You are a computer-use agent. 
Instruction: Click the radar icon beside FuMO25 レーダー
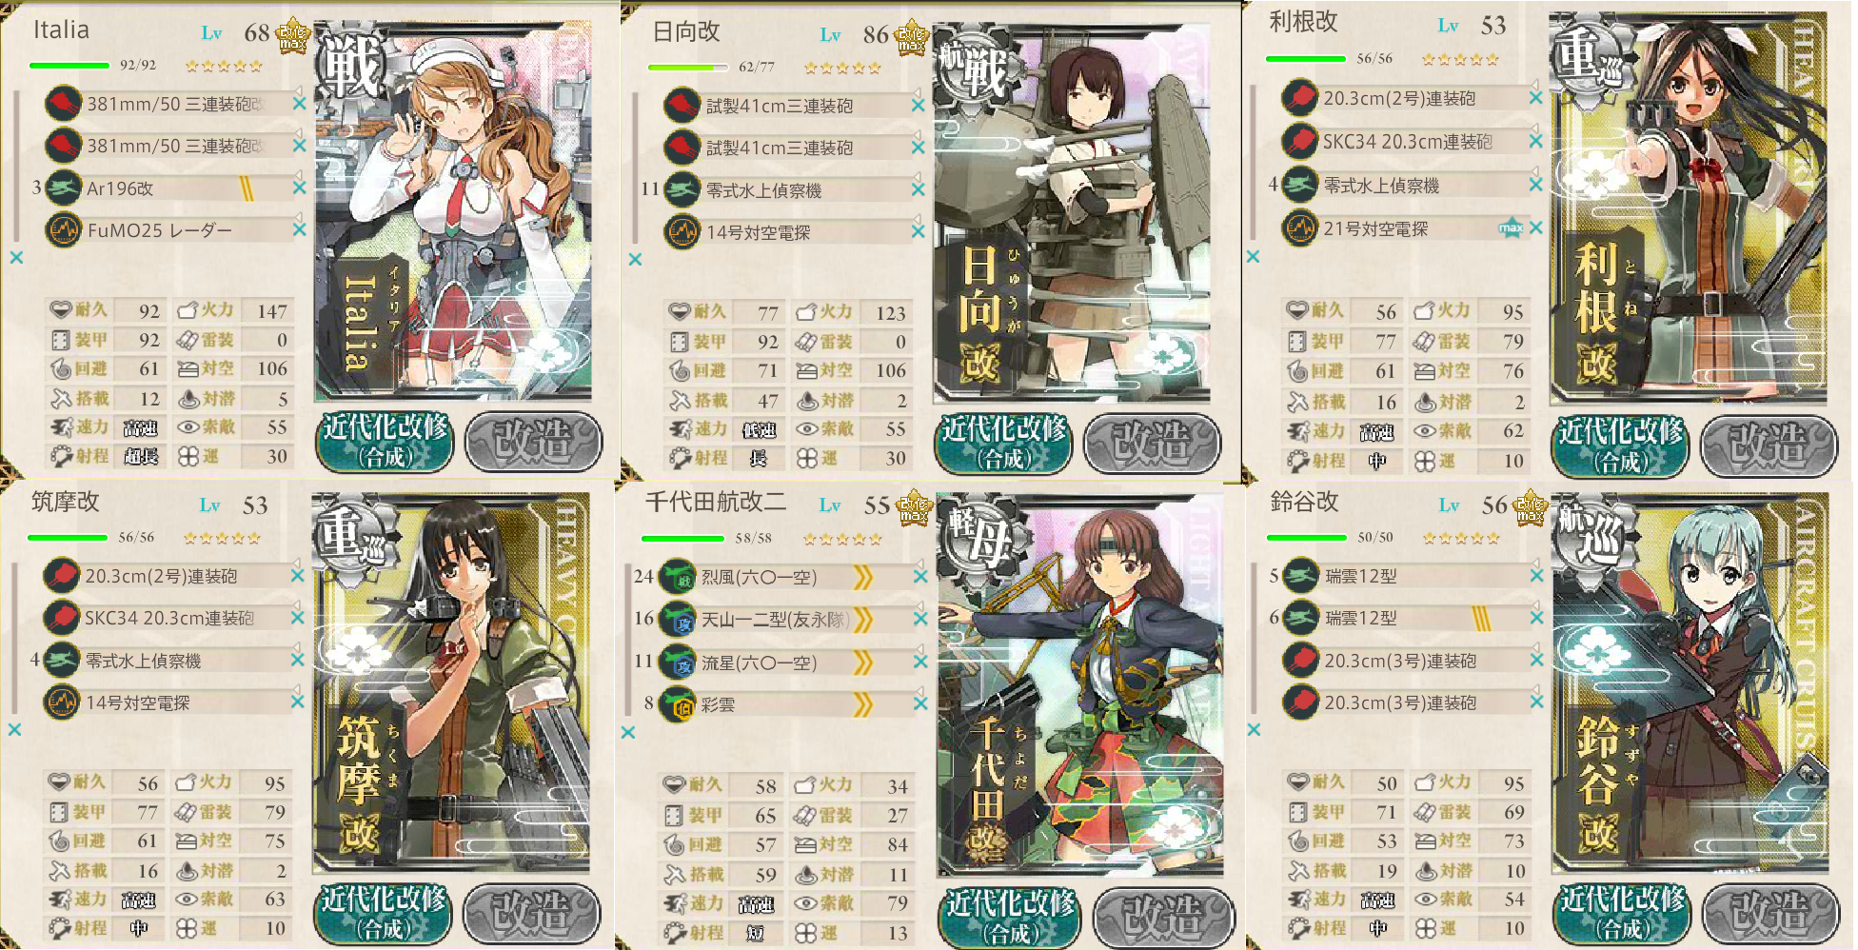pos(63,229)
